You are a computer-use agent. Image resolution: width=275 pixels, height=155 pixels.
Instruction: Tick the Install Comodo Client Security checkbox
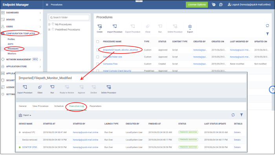coord(98,71)
